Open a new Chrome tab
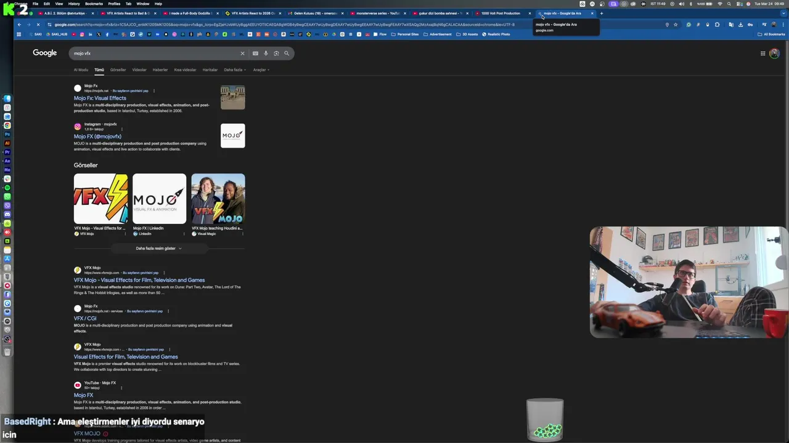789x443 pixels. (602, 13)
